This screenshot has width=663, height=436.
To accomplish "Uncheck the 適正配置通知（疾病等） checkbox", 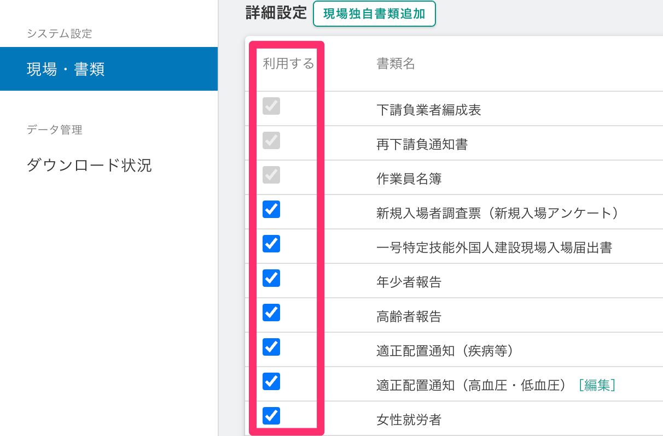I will (x=271, y=347).
